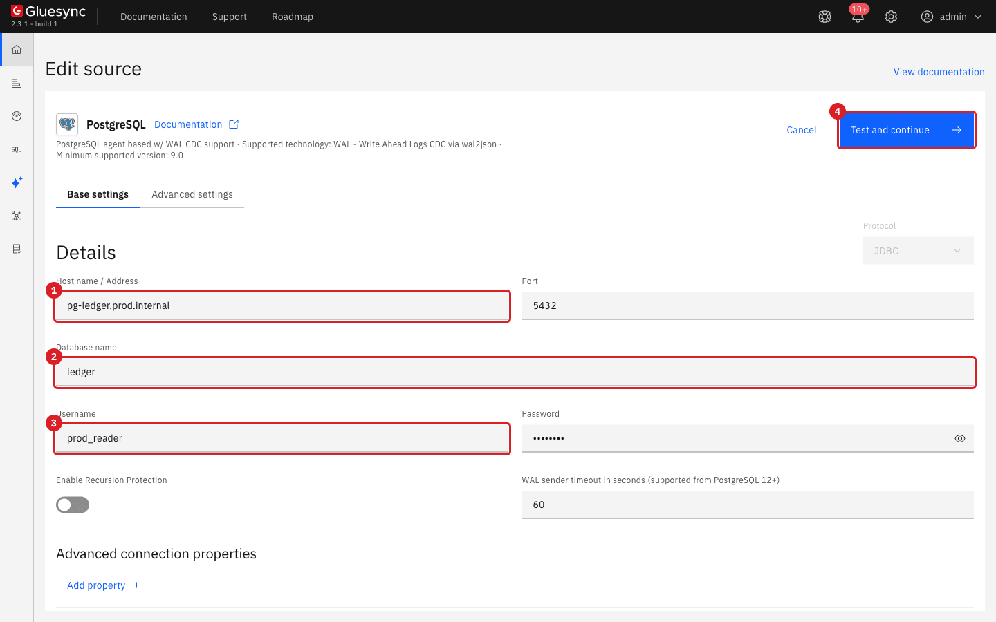
Task: Switch to Base settings tab
Action: 98,194
